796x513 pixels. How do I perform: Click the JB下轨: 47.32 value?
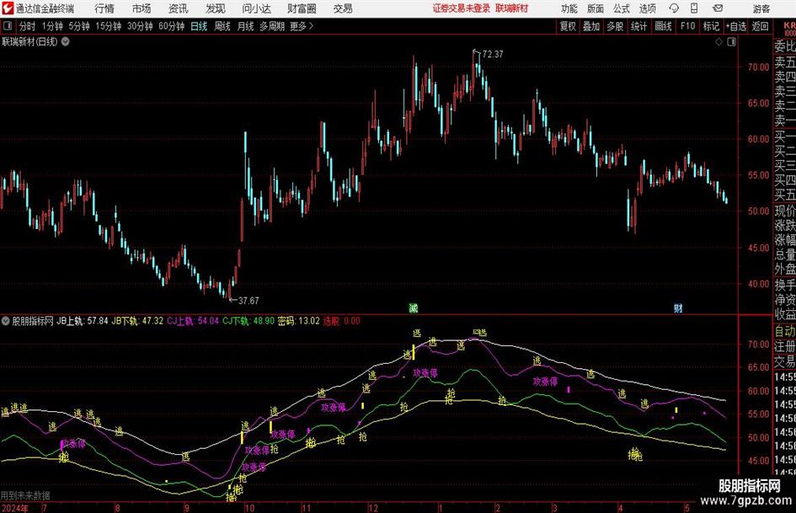(x=137, y=321)
